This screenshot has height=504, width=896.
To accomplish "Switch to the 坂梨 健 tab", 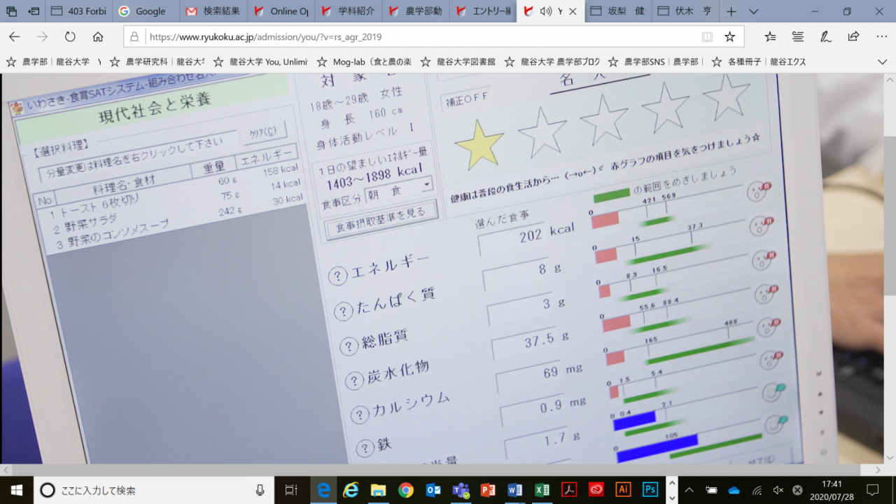I will 618,11.
